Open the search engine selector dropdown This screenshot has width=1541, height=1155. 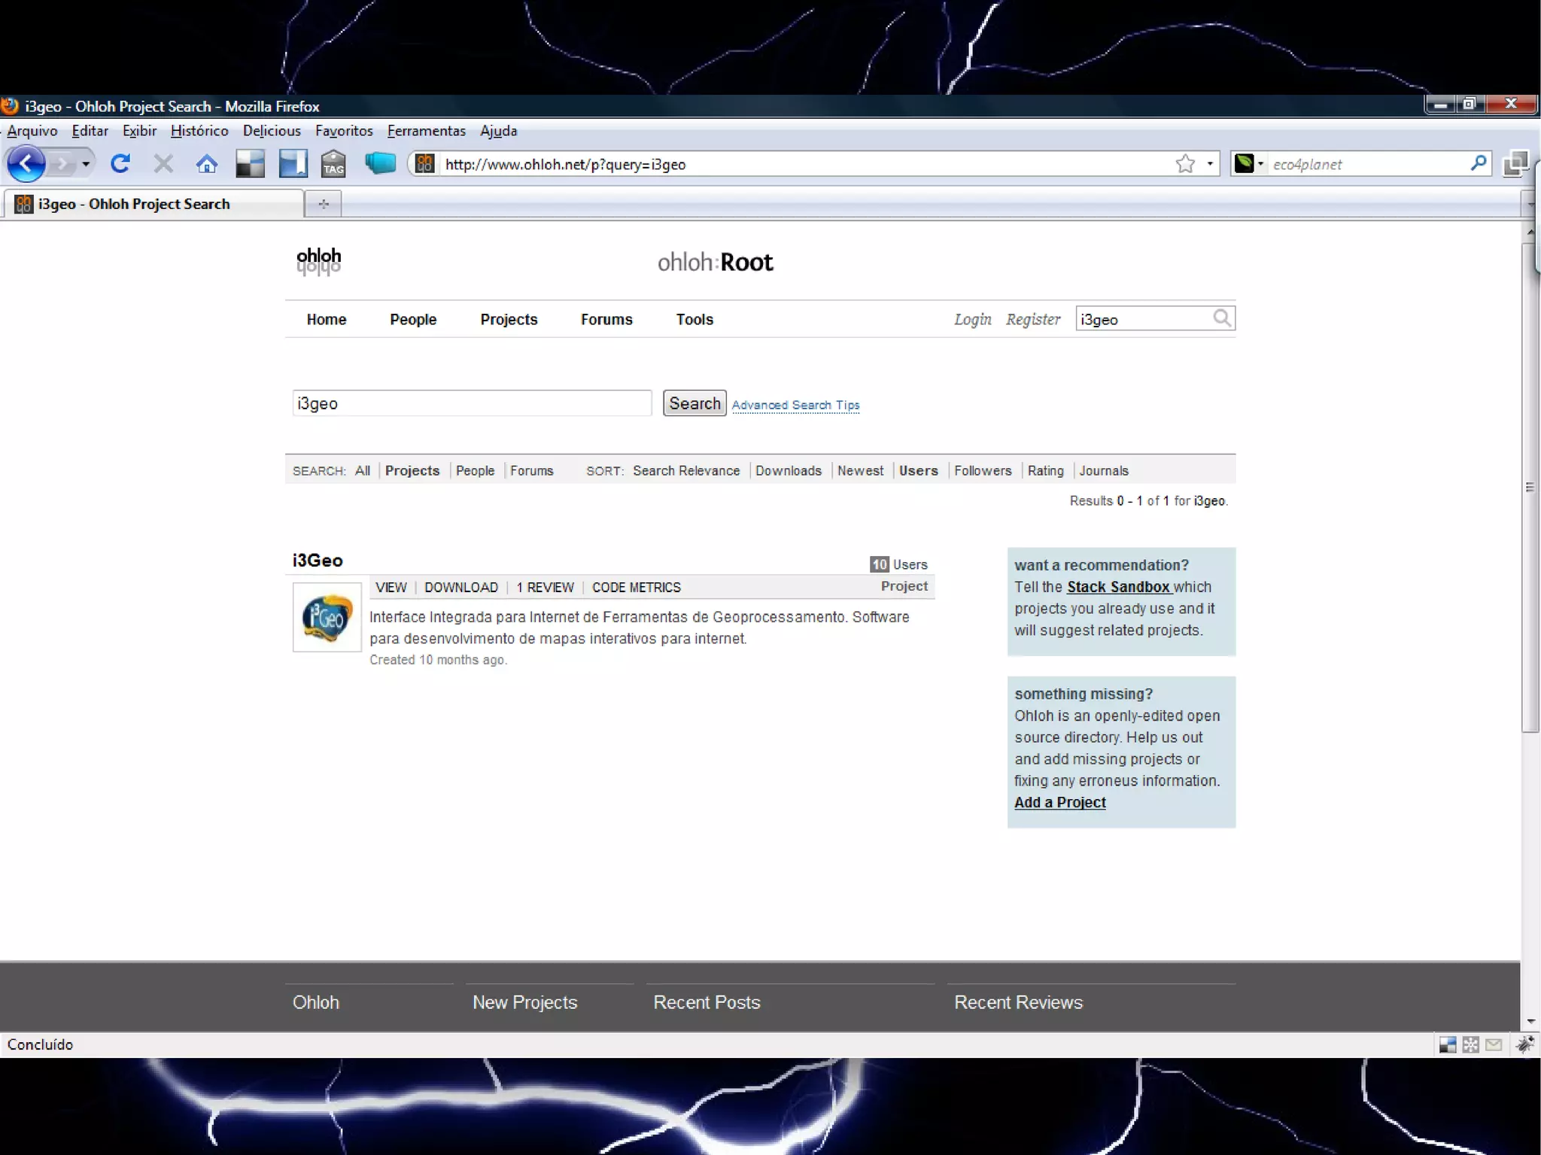point(1251,164)
